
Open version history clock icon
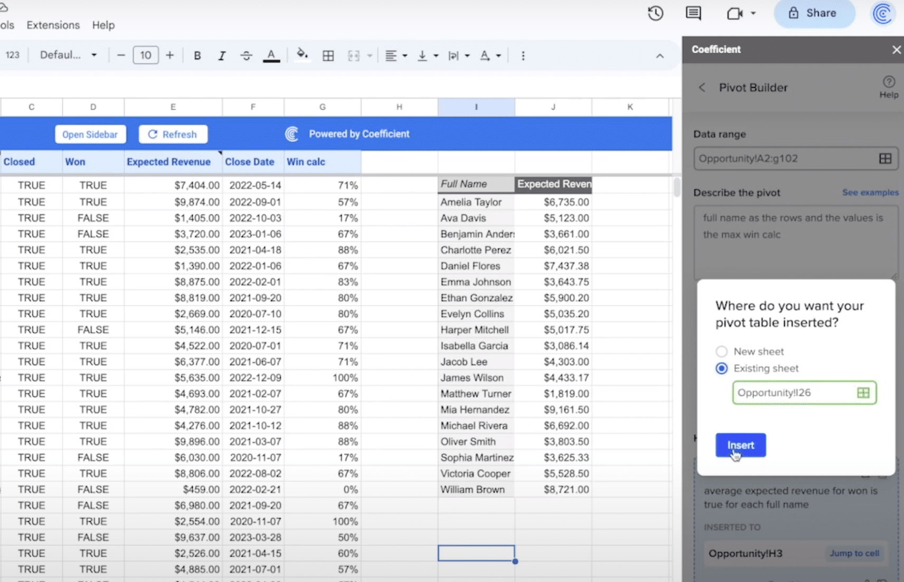(x=655, y=13)
